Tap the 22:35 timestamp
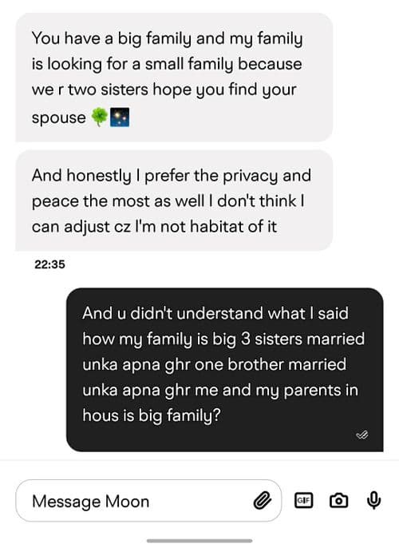Screen dimensions: 399x548 49,264
